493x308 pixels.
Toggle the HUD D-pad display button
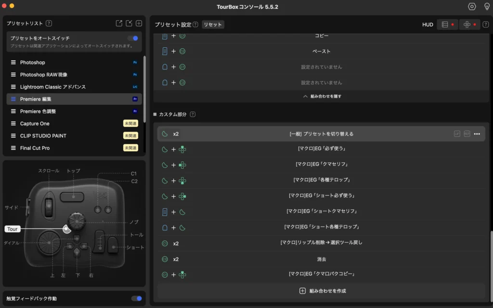(469, 25)
